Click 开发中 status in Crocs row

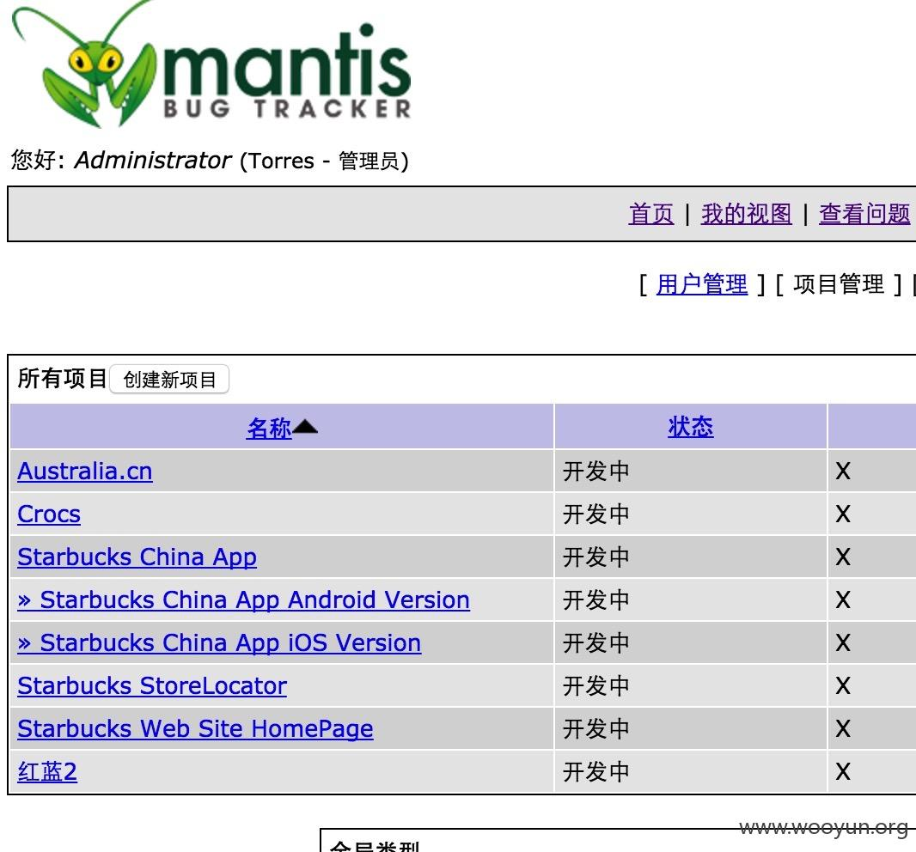point(595,514)
